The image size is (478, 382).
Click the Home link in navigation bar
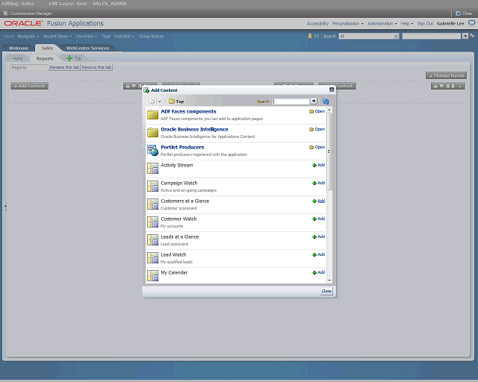pyautogui.click(x=8, y=37)
